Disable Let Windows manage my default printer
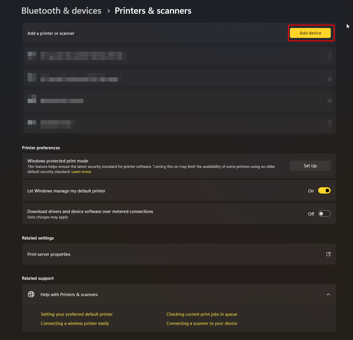This screenshot has height=340, width=353. pos(324,191)
